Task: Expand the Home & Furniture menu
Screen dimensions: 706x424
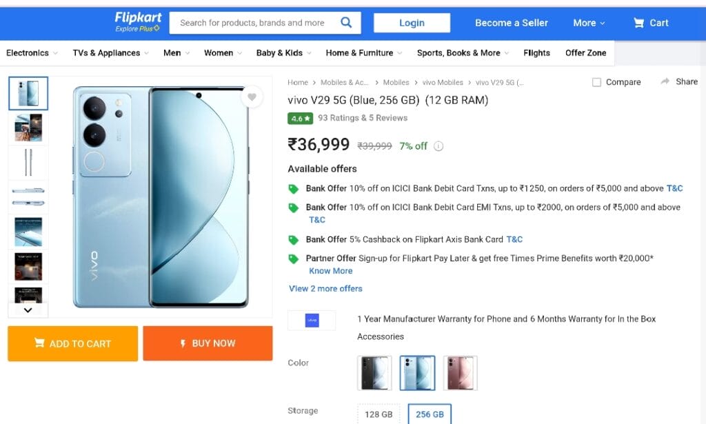Action: [364, 52]
